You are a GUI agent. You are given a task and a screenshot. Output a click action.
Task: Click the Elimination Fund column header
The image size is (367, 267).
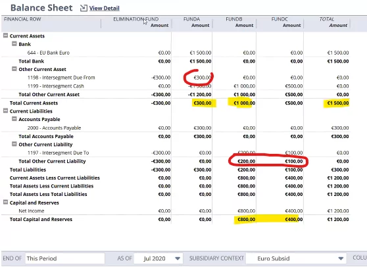[136, 19]
